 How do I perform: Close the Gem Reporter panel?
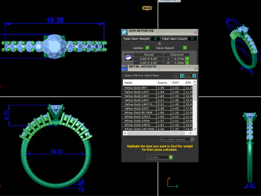tap(195, 32)
